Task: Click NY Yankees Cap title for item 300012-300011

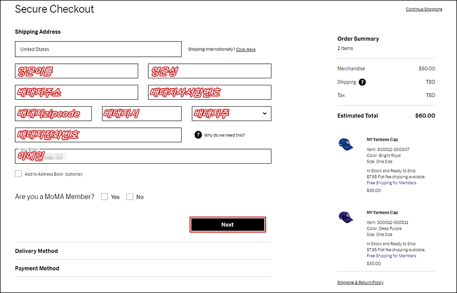Action: 382,213
